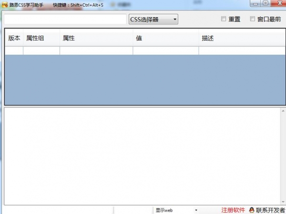Enable the 重置 checkbox

pyautogui.click(x=224, y=19)
